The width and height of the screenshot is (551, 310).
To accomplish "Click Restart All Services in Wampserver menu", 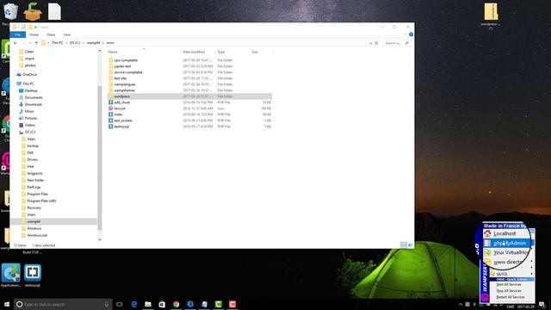I will pos(511,297).
